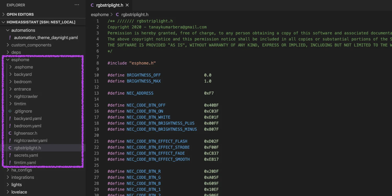The width and height of the screenshot is (392, 196).
Task: Click C file icon on rgbstriplight.h tab
Action: [x=92, y=5]
